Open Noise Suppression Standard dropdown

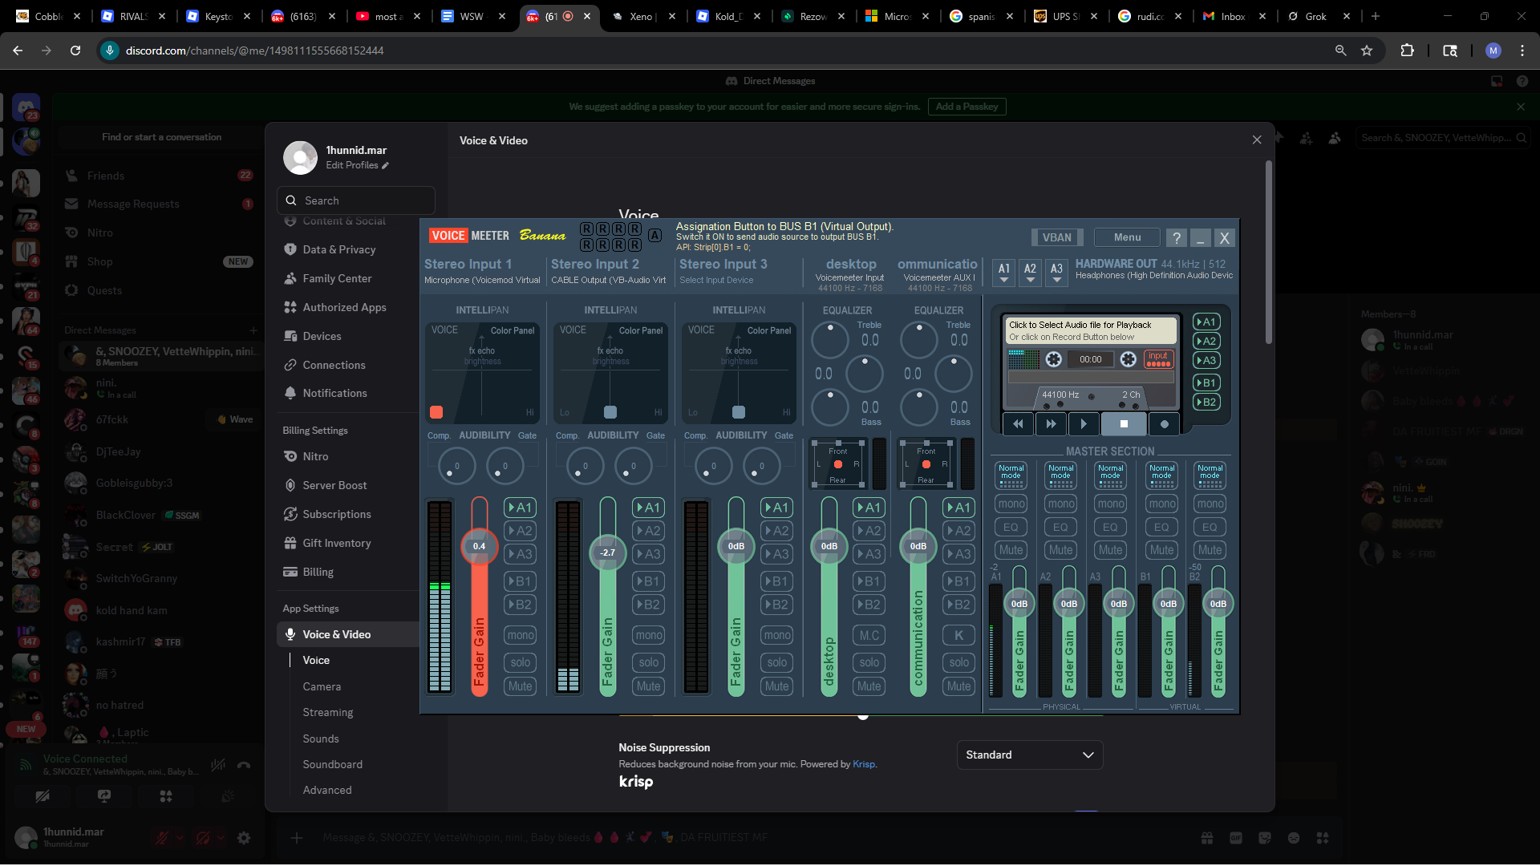[1030, 755]
